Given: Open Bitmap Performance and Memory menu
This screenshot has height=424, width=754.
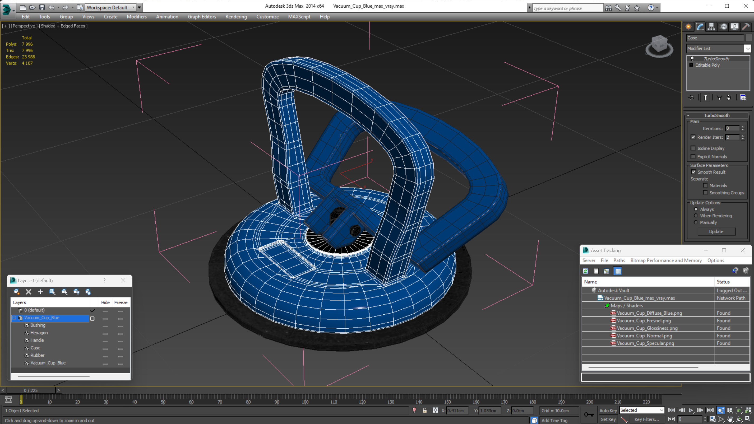Looking at the screenshot, I should pyautogui.click(x=666, y=260).
